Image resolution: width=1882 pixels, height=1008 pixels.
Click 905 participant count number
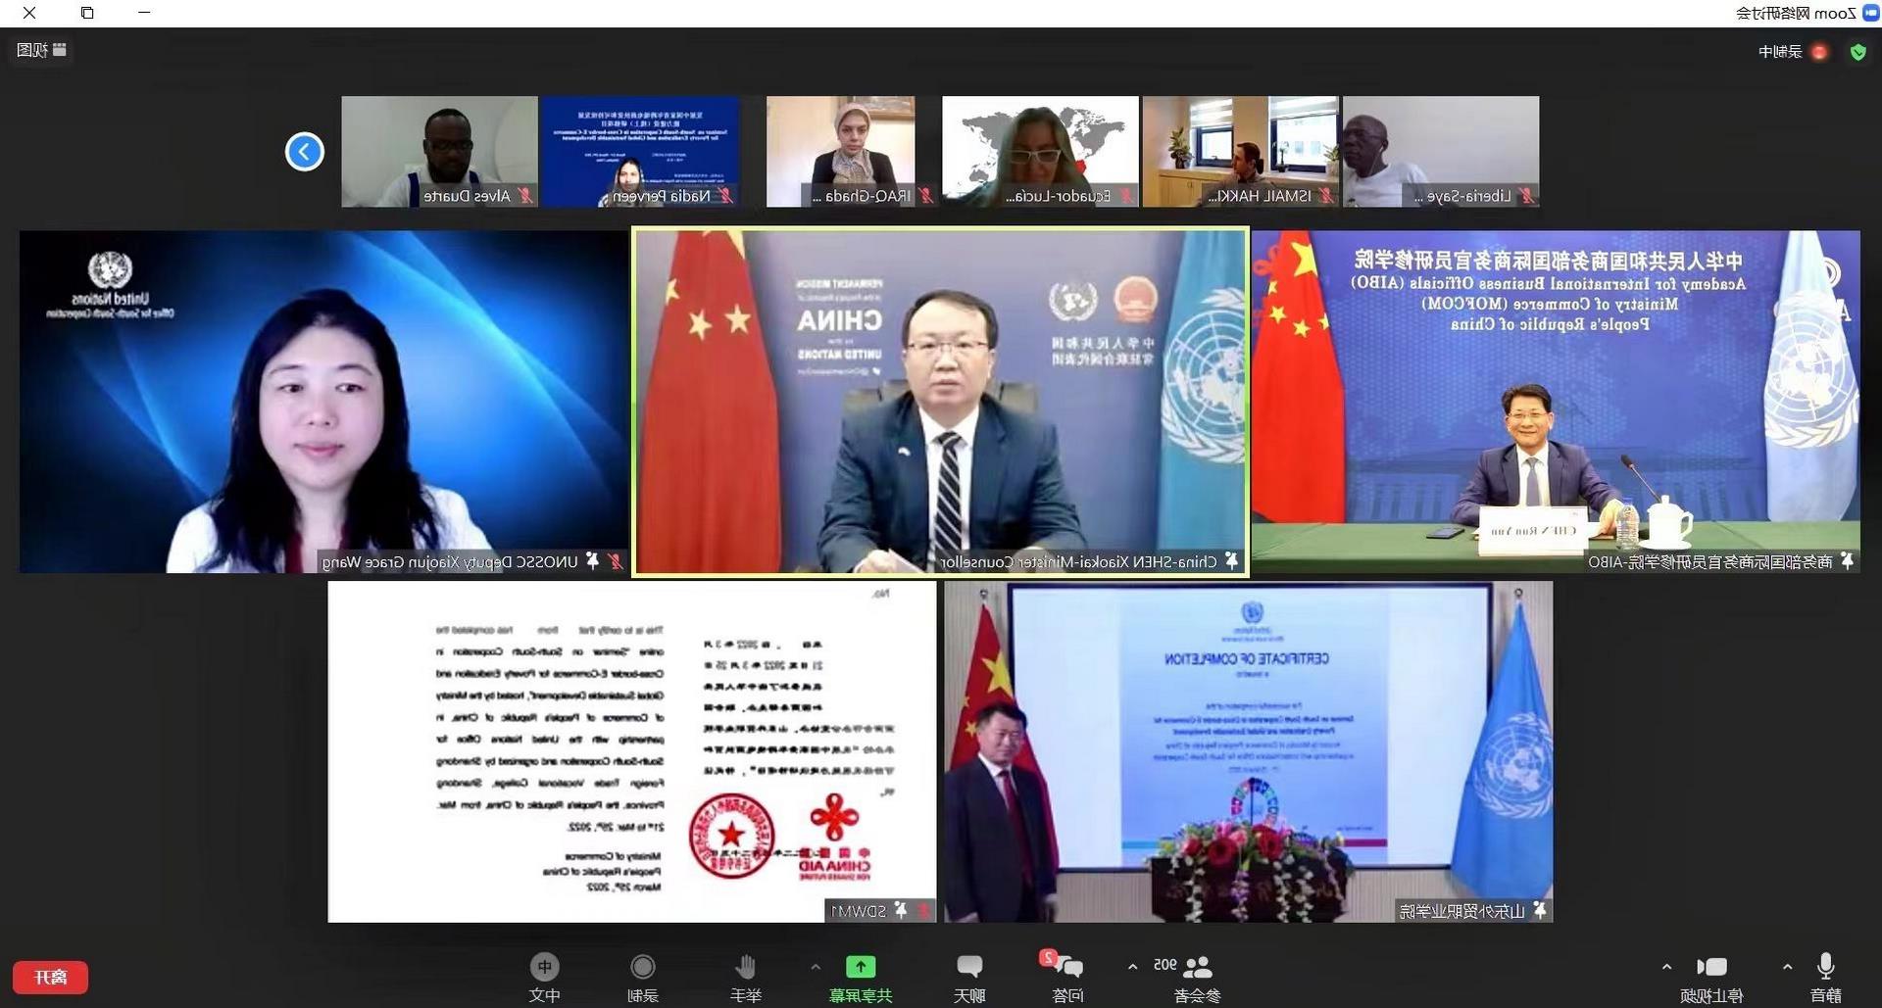point(1165,964)
